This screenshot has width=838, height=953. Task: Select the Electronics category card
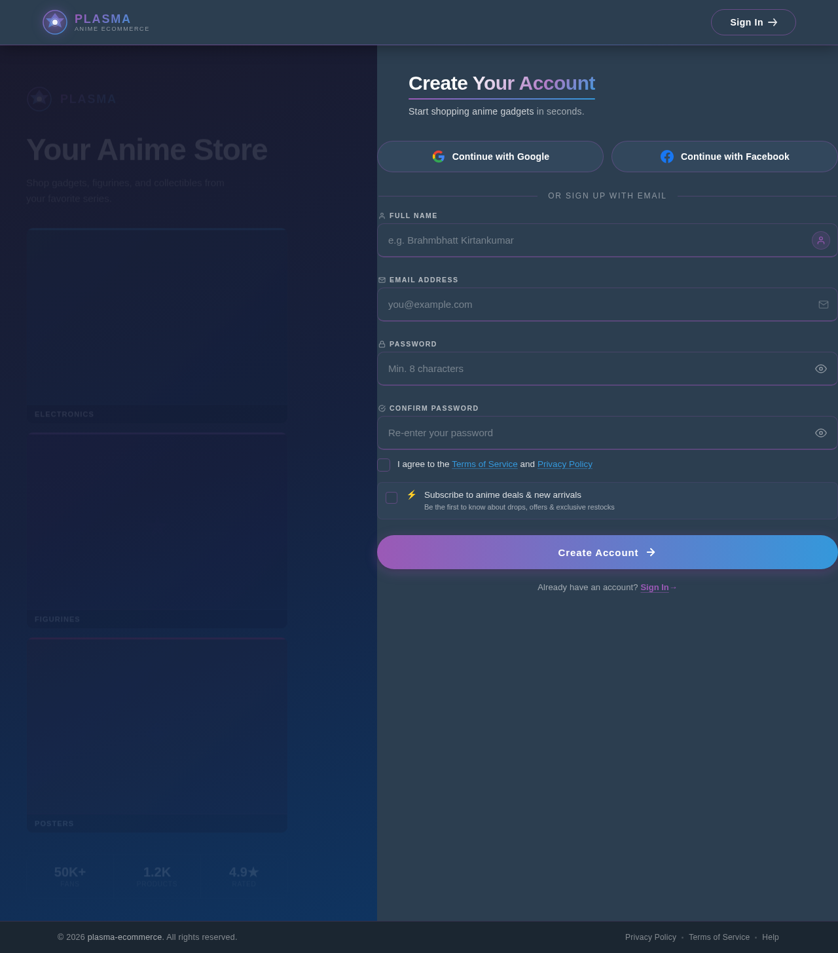[x=157, y=326]
